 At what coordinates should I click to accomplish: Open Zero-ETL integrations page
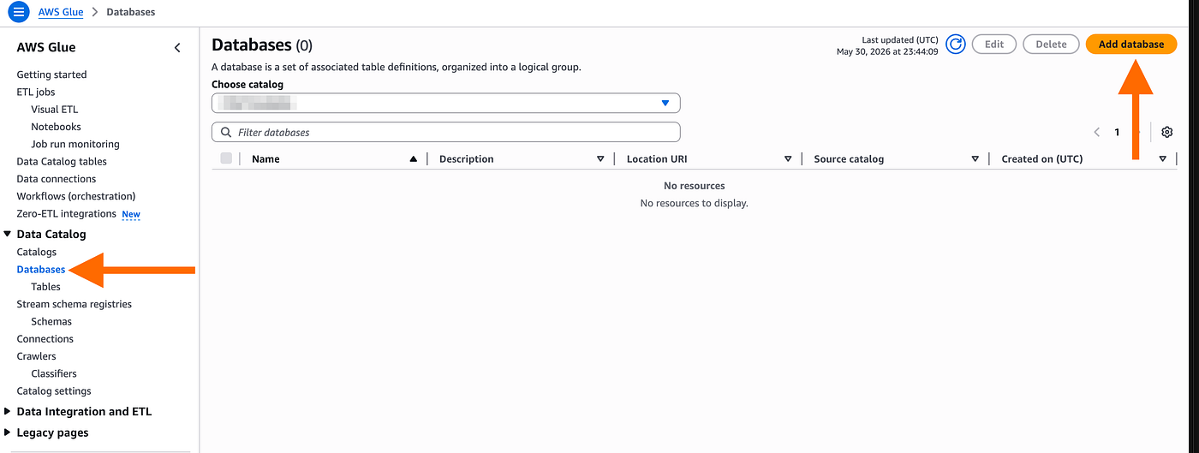click(66, 214)
